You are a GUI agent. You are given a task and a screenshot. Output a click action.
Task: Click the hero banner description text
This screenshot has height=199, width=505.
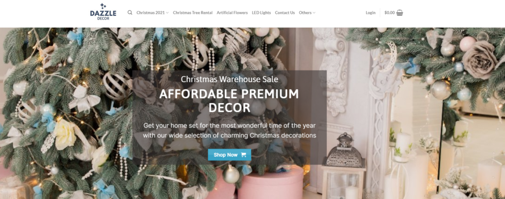coord(229,130)
